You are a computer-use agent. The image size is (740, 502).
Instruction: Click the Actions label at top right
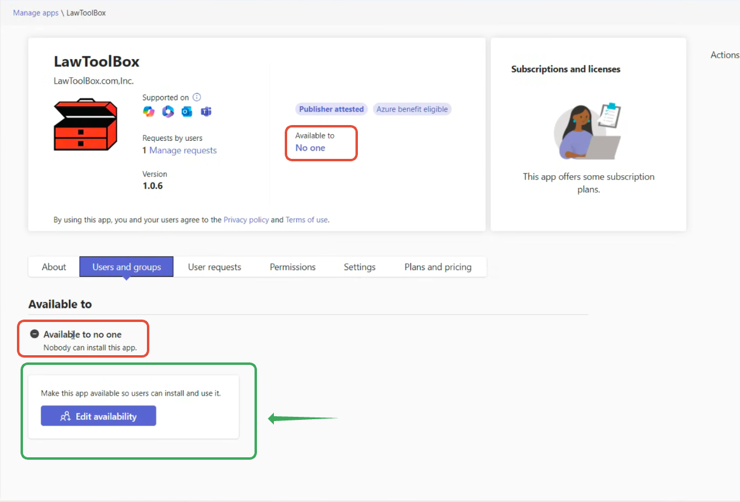[x=725, y=55]
